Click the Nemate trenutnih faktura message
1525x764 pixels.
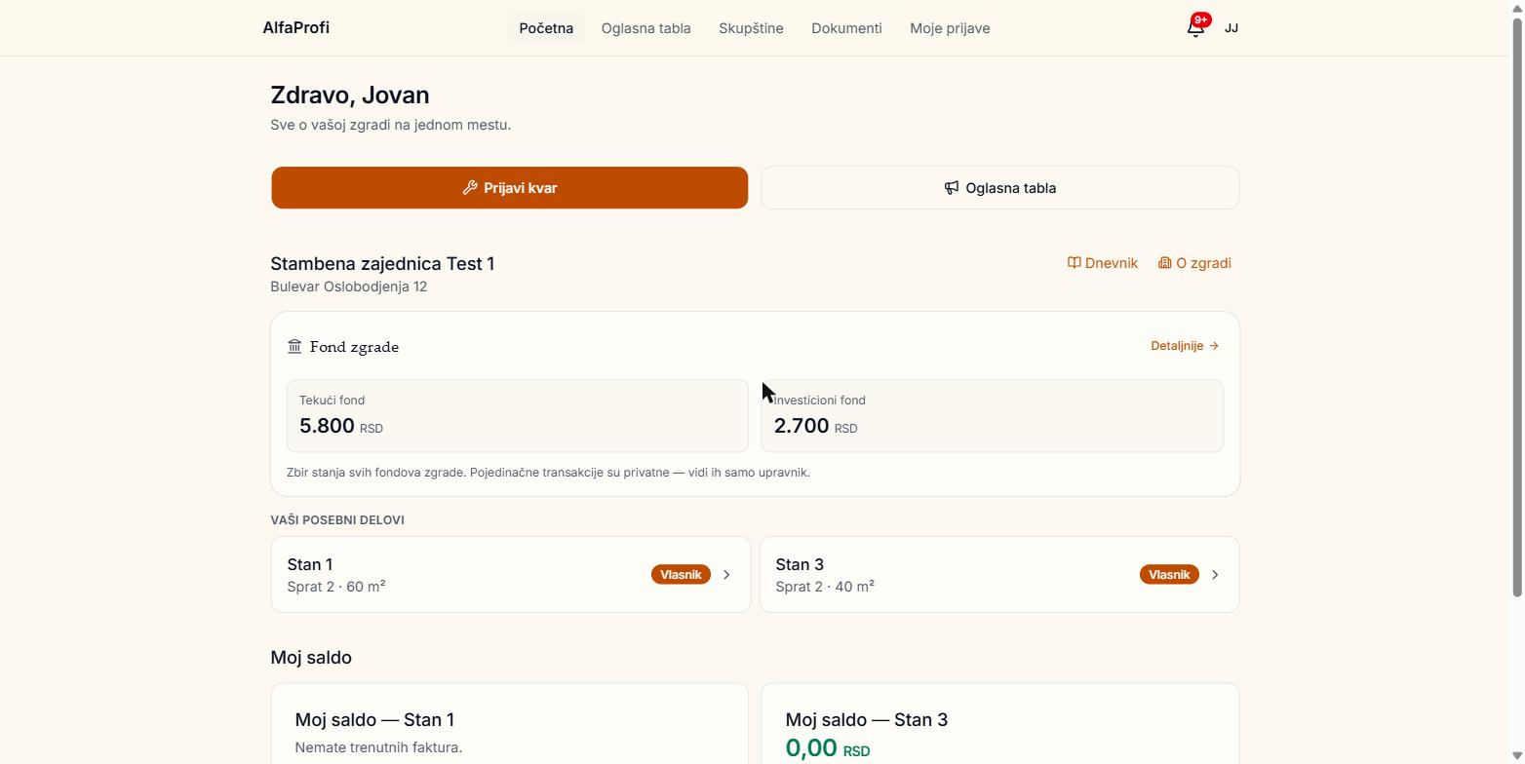[378, 747]
